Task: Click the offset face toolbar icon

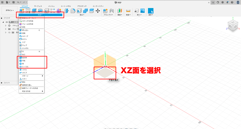Action: (92, 11)
